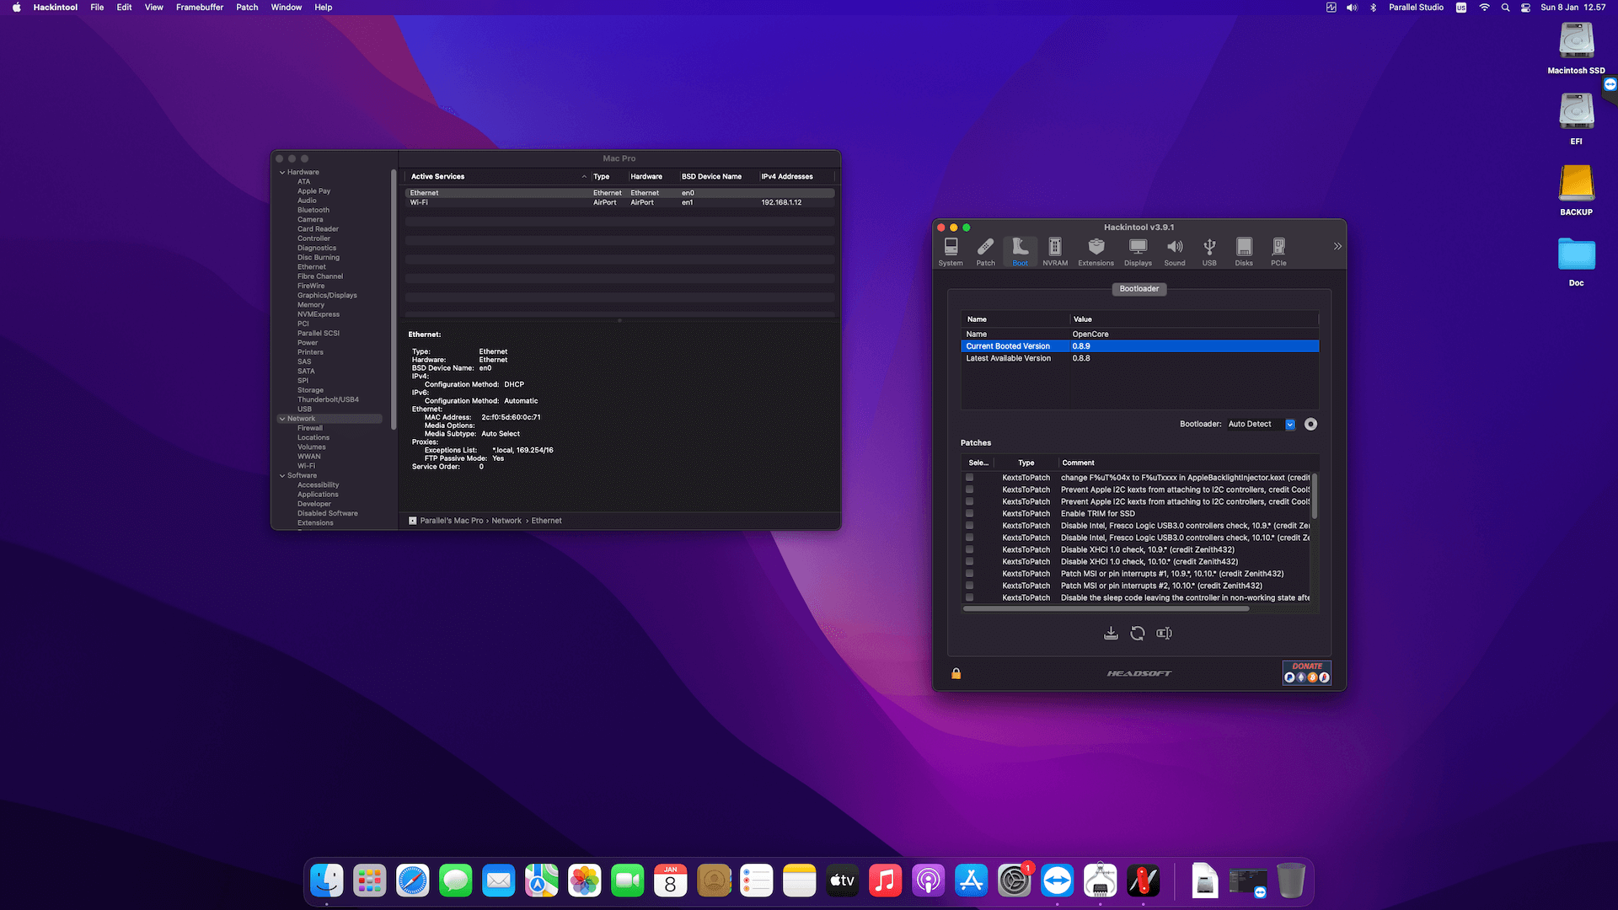Select patch Disable XHCI 1.0 check, 10.10.*
This screenshot has height=910, width=1618.
pos(969,561)
